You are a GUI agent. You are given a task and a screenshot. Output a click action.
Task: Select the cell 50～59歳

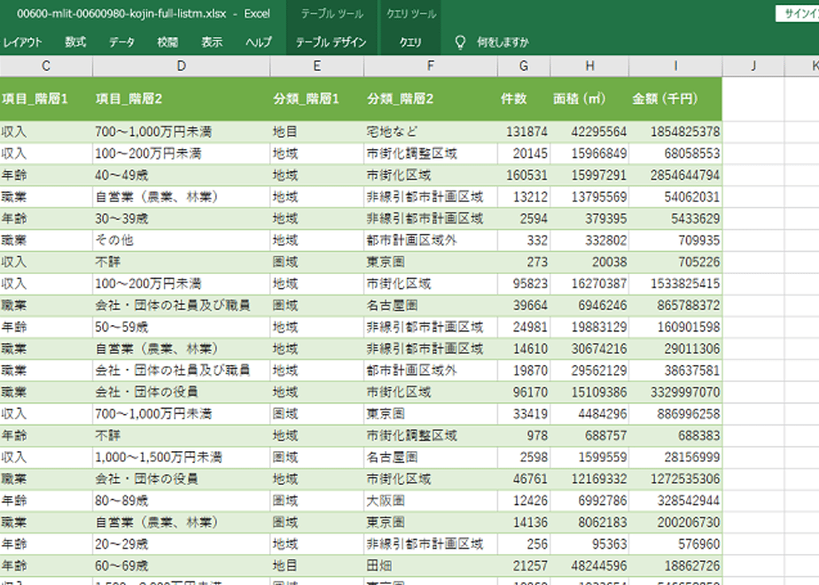181,327
